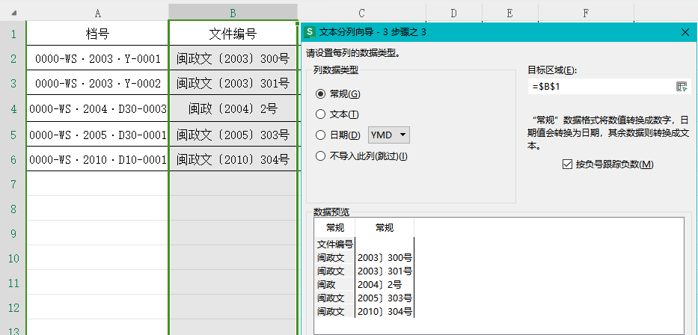Click cell 闽政文〔2010〕304号

(233, 159)
